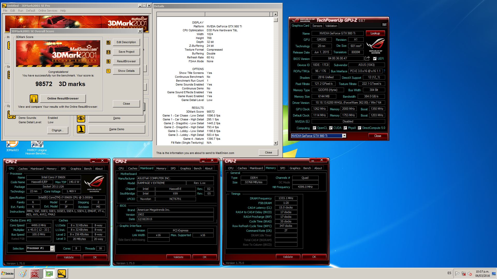Click the Edit Description document icon
The width and height of the screenshot is (497, 279).
108,42
